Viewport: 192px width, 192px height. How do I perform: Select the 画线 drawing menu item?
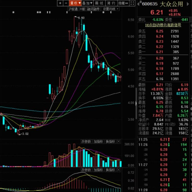[99, 3]
